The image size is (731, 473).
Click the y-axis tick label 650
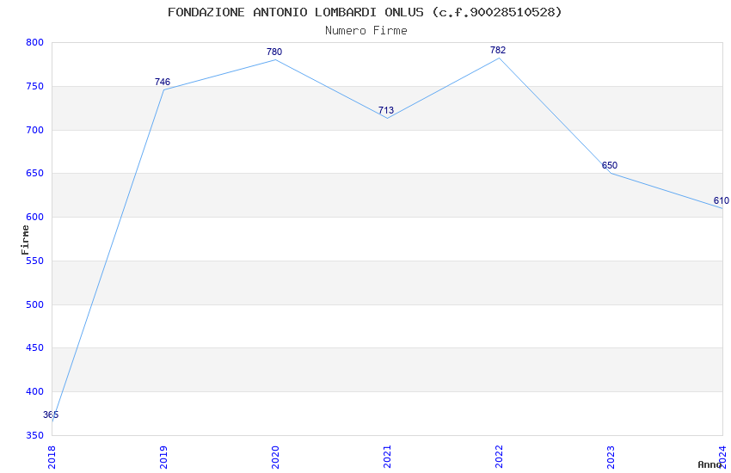(35, 174)
